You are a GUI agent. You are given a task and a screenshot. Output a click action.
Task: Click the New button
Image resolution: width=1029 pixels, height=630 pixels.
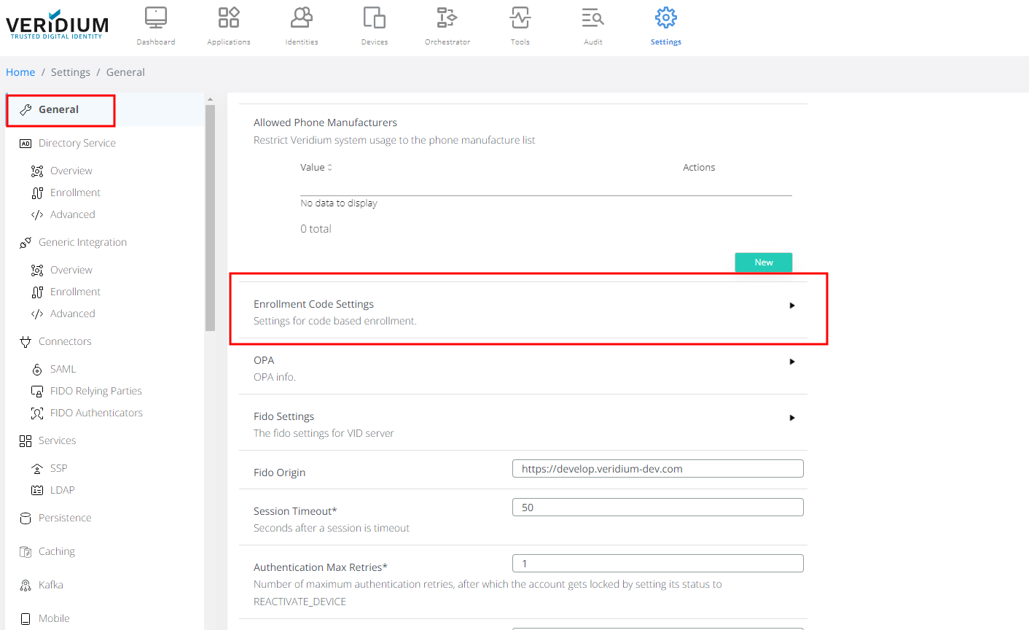pos(763,262)
